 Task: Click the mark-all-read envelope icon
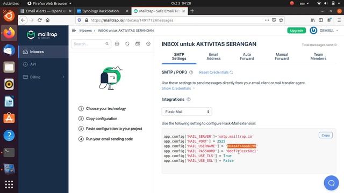(117, 44)
